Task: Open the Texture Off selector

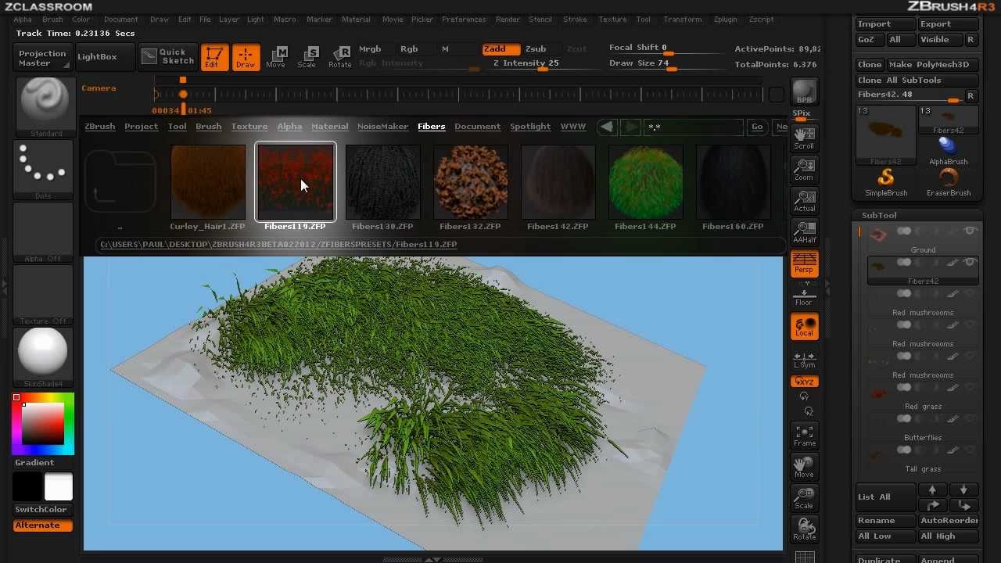Action: pos(44,295)
